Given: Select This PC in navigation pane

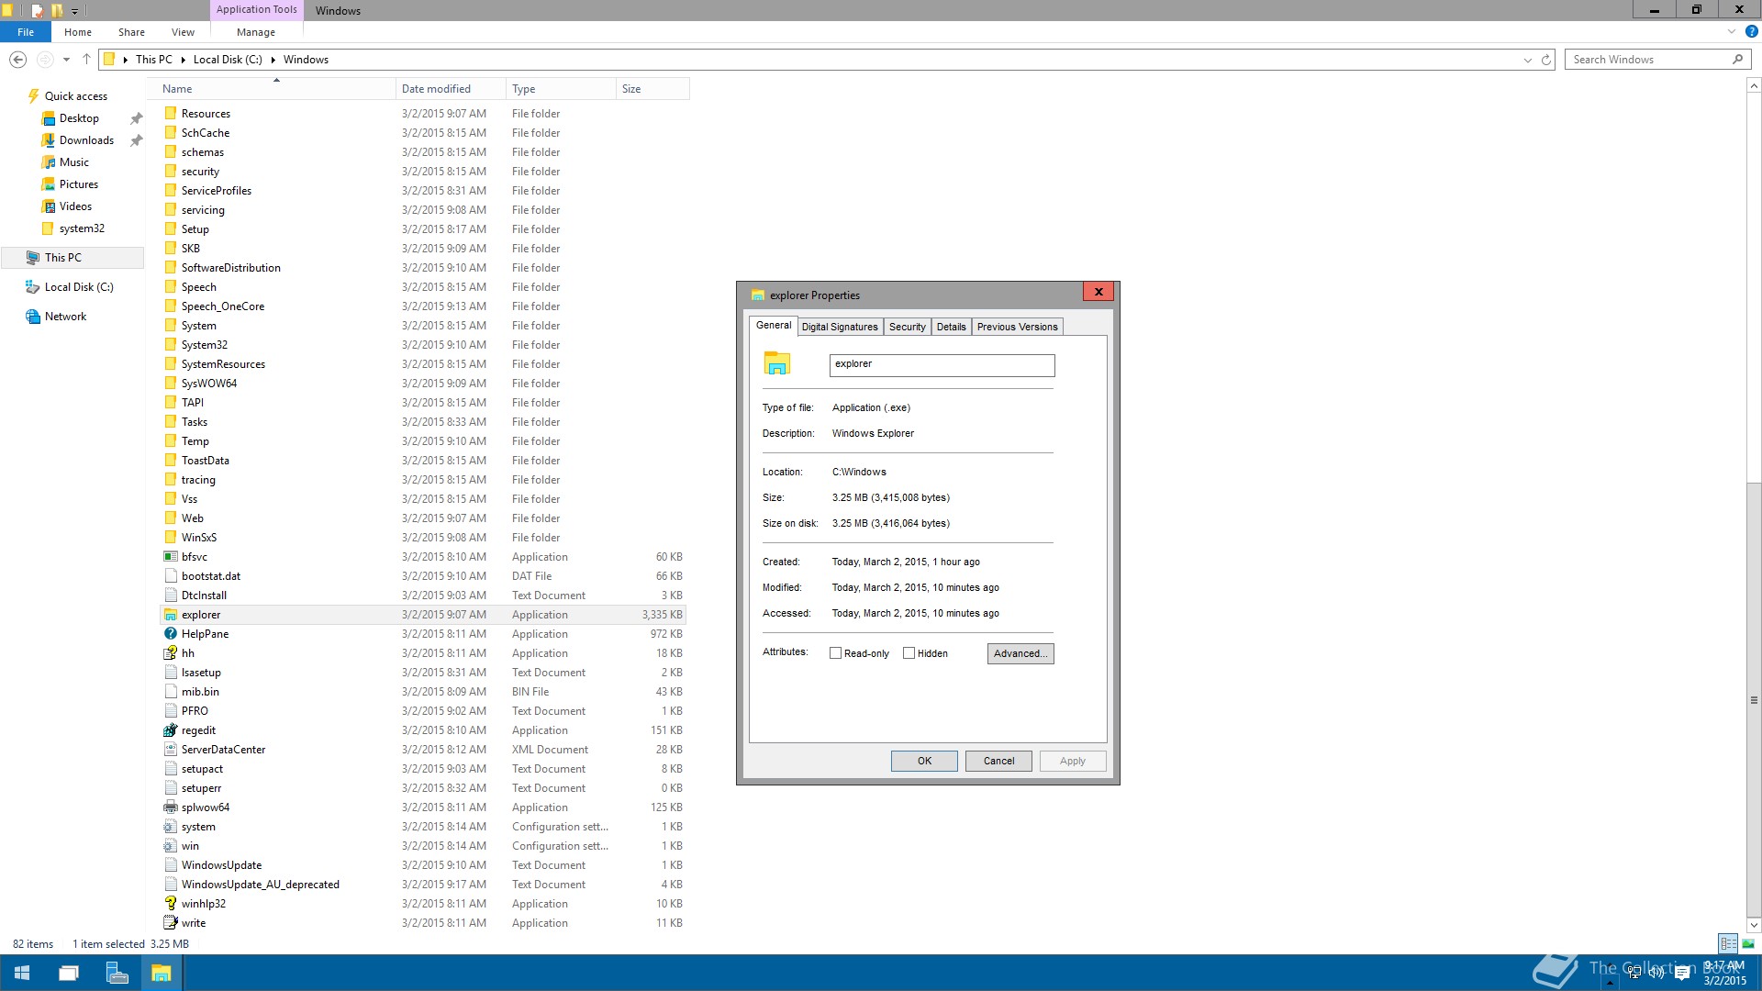Looking at the screenshot, I should click(x=72, y=258).
